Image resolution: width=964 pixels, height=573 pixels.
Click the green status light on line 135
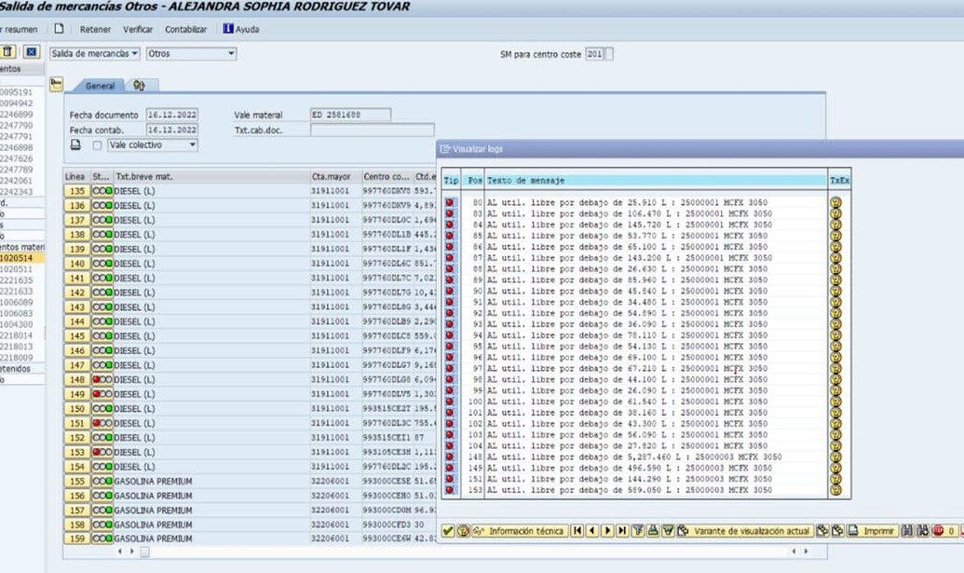109,190
